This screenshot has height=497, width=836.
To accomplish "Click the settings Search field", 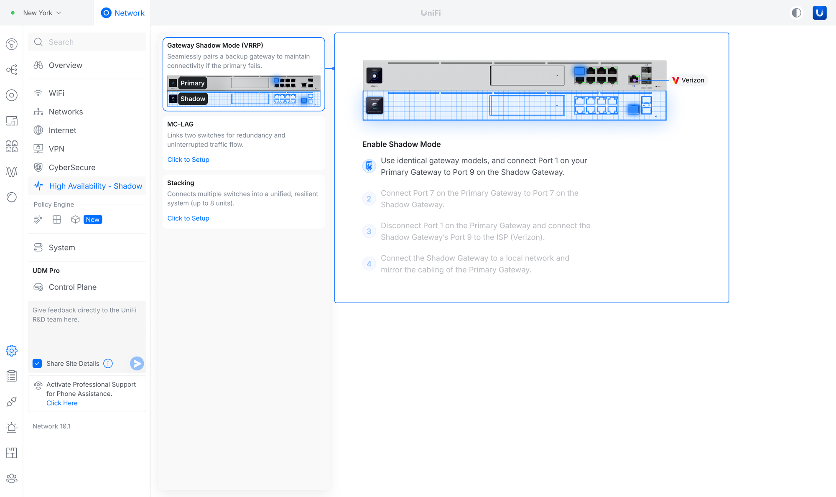I will (87, 42).
